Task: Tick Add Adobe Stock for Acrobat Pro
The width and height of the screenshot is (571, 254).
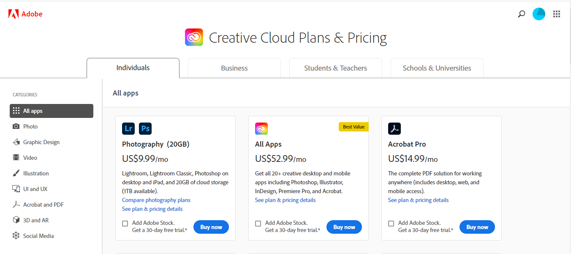Action: coord(391,224)
